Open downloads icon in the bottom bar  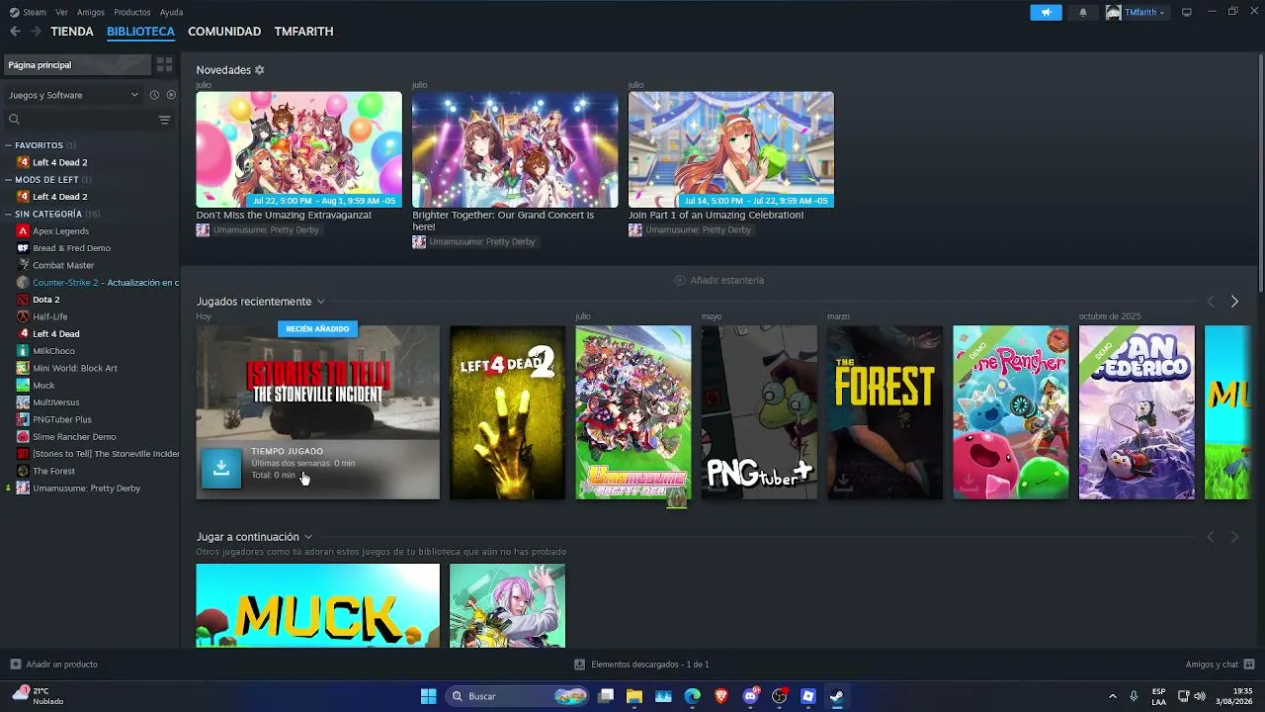580,665
